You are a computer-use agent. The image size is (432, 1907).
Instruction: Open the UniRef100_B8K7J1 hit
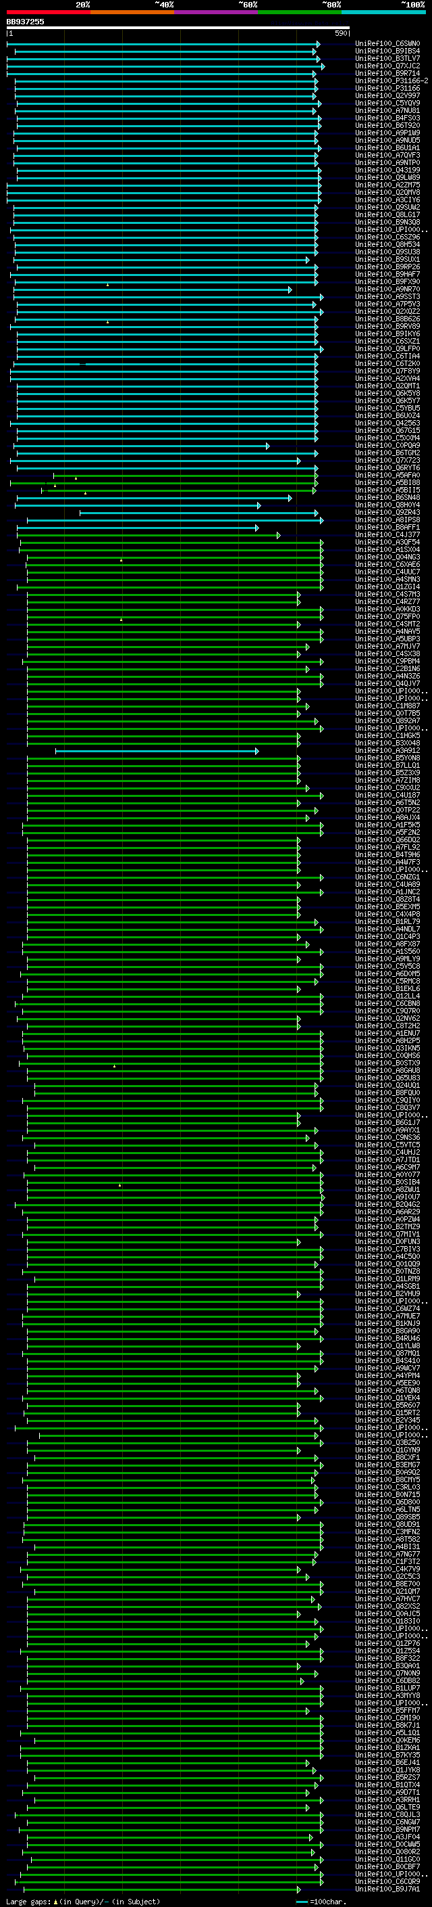387,1725
